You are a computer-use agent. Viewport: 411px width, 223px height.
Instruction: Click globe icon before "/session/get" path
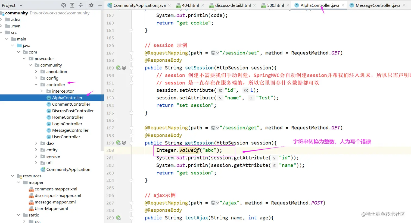click(213, 128)
